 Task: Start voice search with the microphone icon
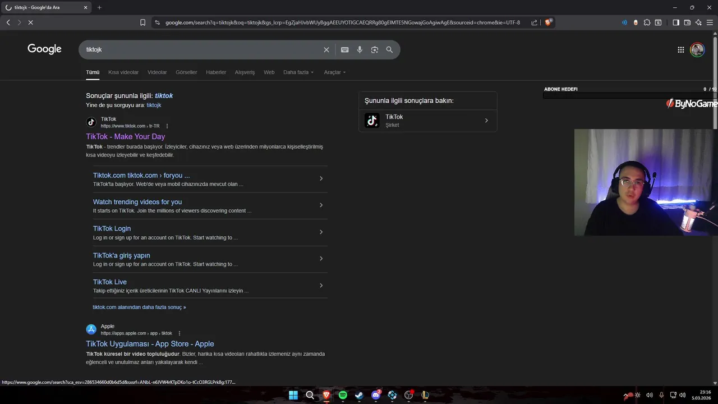click(360, 50)
